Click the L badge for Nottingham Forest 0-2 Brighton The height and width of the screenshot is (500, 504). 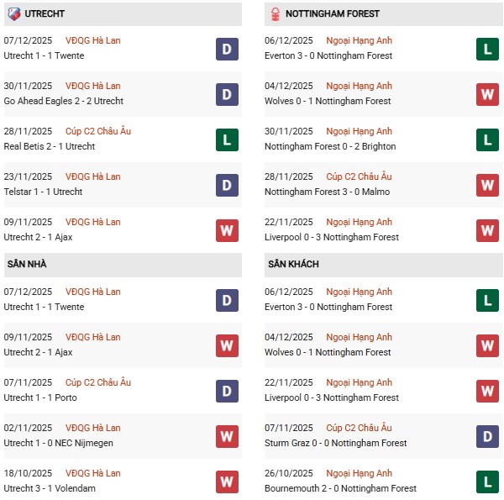(x=488, y=140)
